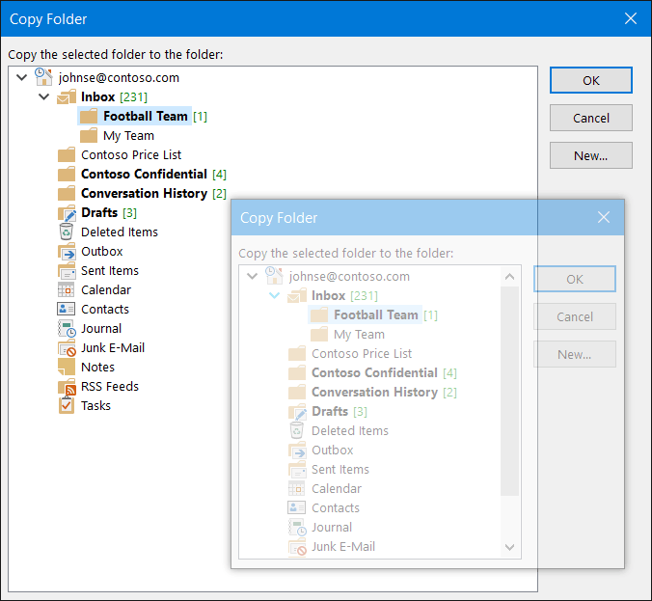Click the Sent Items icon in main dialog
The width and height of the screenshot is (652, 601).
[x=67, y=271]
